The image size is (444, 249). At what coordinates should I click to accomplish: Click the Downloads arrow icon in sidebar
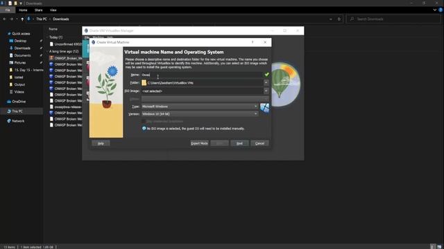11,48
